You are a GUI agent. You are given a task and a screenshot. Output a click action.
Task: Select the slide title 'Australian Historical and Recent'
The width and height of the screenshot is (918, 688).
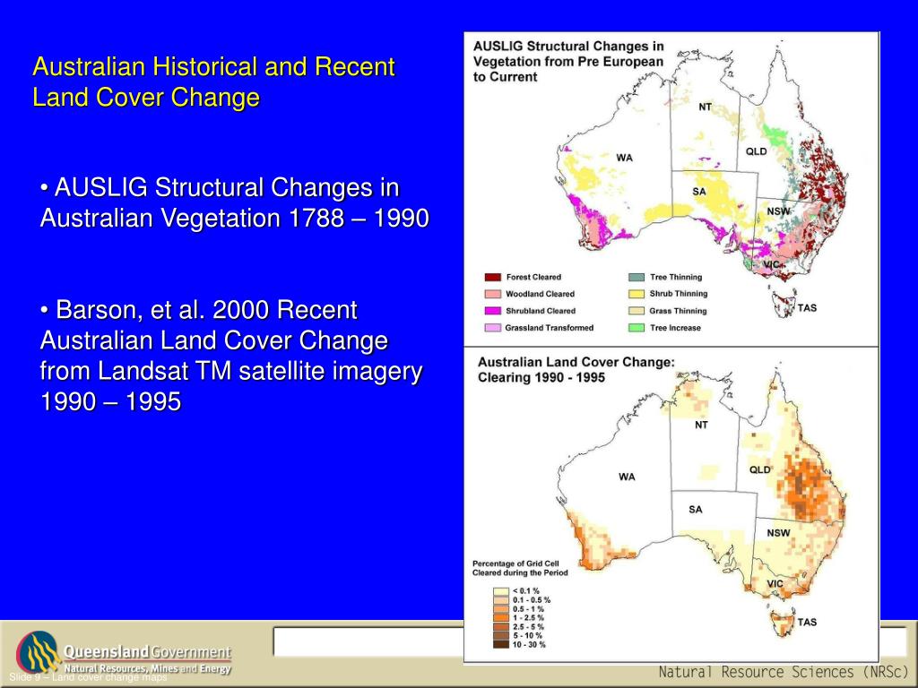pos(213,66)
